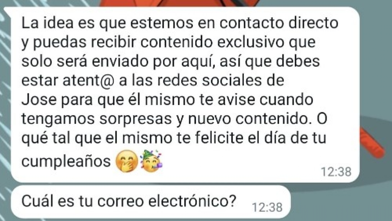Click the word "cumpleaños"

66,162
